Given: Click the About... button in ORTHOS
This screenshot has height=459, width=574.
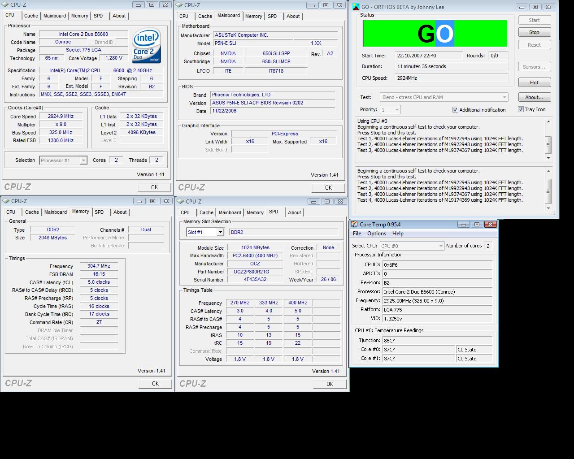Looking at the screenshot, I should tap(534, 97).
